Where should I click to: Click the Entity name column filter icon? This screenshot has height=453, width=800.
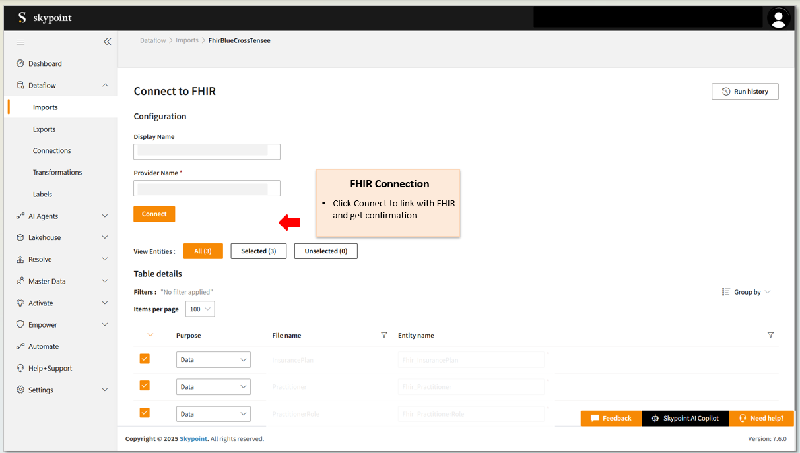coord(770,335)
